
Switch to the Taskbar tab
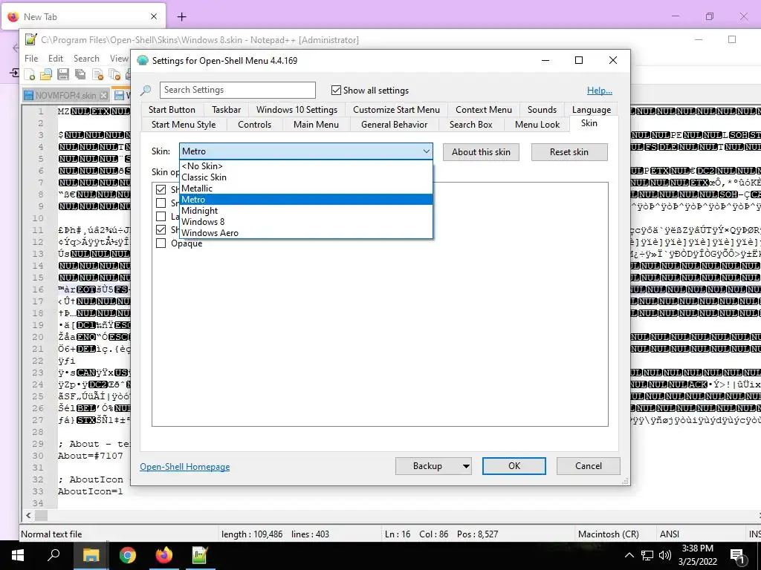(x=226, y=110)
